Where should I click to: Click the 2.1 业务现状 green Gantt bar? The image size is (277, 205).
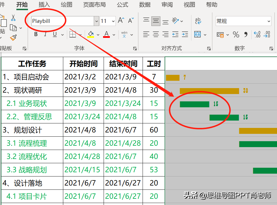(195, 104)
